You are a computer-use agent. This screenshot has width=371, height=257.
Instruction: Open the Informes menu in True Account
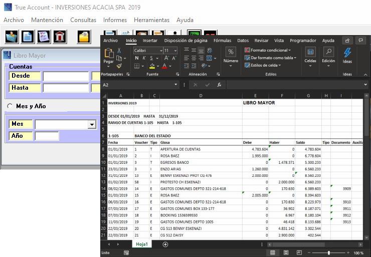tap(115, 20)
